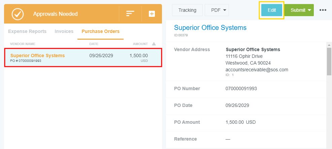The height and width of the screenshot is (149, 332).
Task: Open the sort/filter lines icon
Action: point(130,14)
